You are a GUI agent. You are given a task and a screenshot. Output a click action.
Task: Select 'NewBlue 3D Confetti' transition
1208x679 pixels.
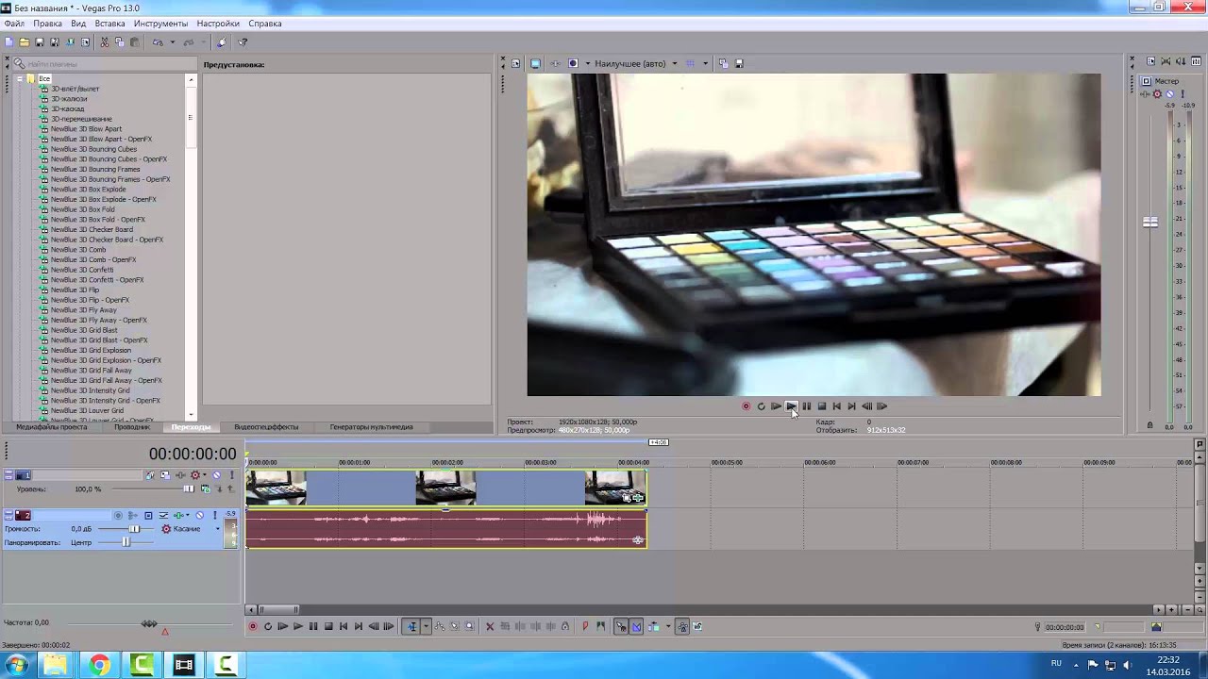tap(81, 270)
